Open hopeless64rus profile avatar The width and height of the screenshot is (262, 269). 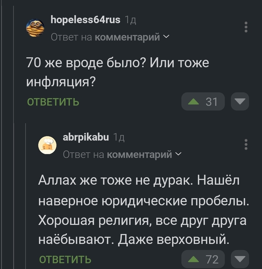coord(36,28)
